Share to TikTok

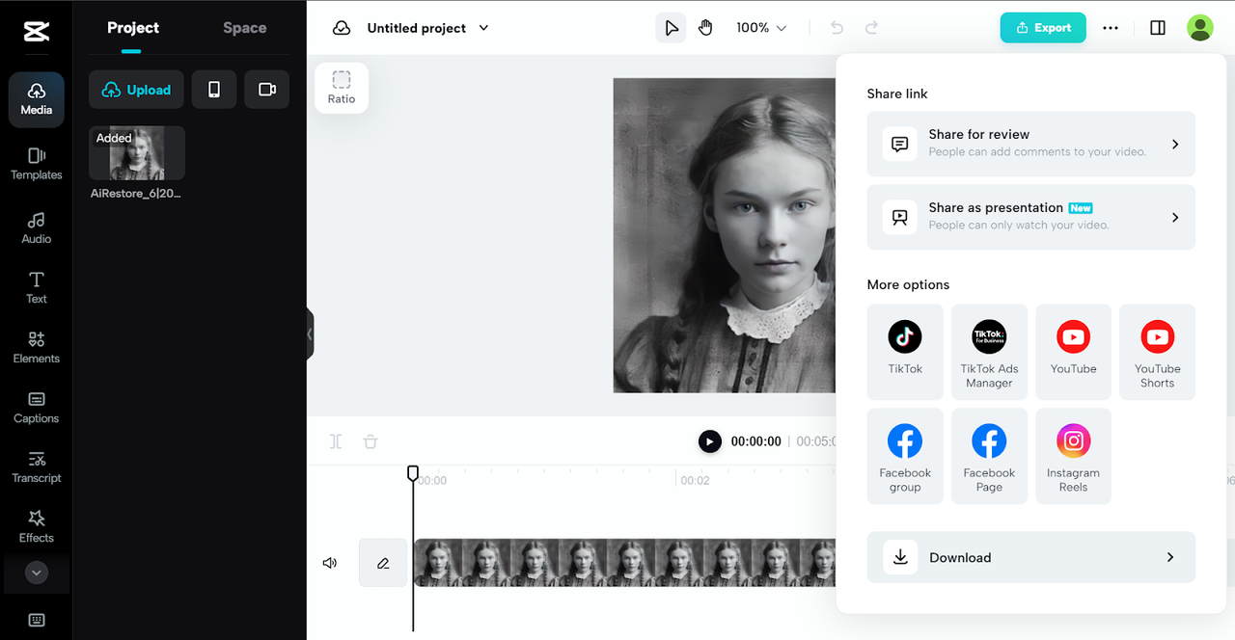click(x=905, y=352)
